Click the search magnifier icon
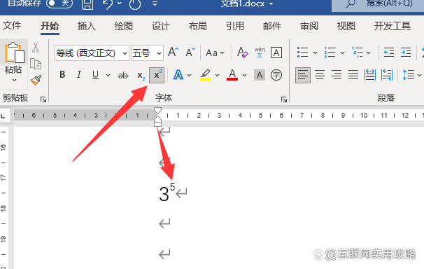Image resolution: width=424 pixels, height=269 pixels. tap(351, 4)
